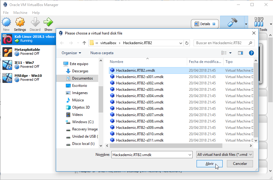273x180 pixels.
Task: Click the file list vertical scrollbar
Action: (256, 100)
